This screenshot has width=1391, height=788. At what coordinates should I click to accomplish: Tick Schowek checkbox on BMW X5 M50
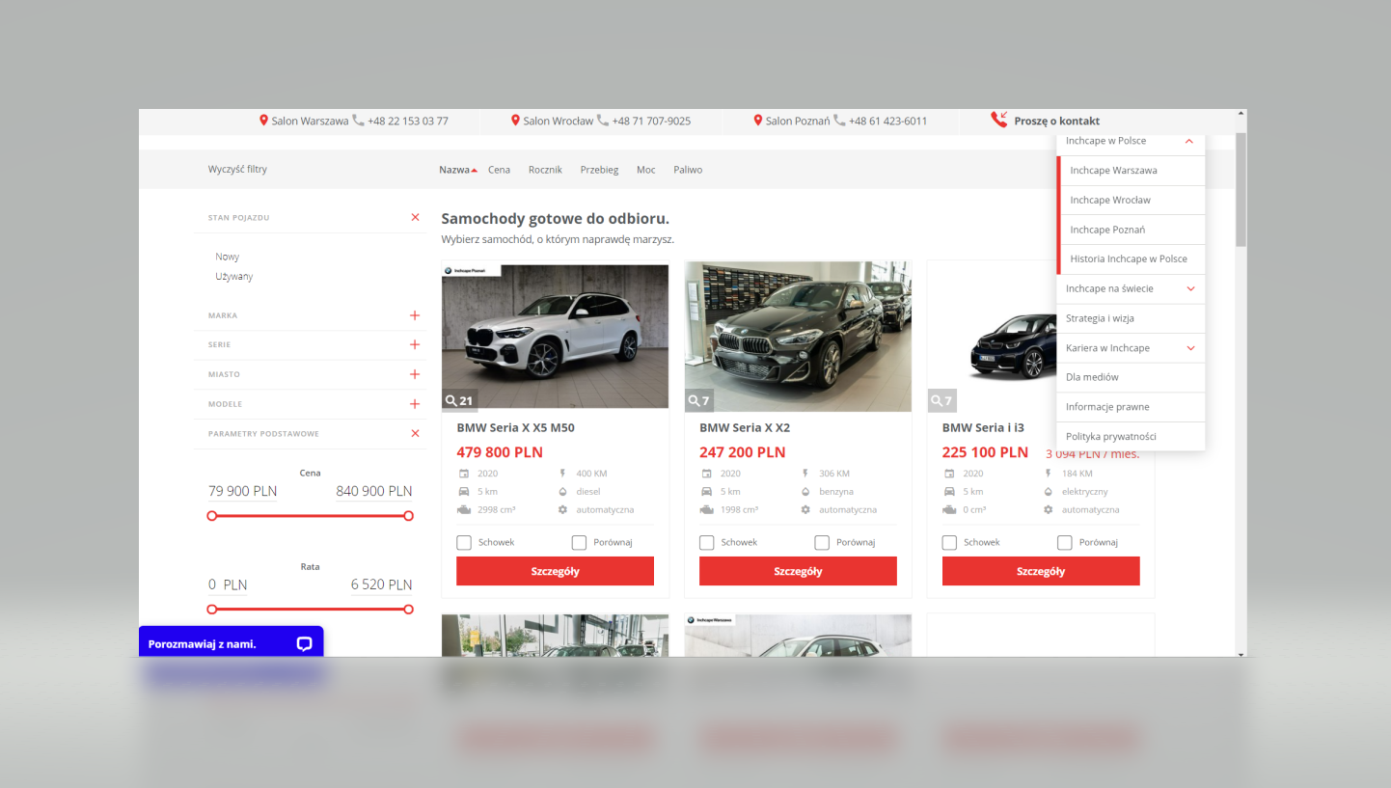464,543
